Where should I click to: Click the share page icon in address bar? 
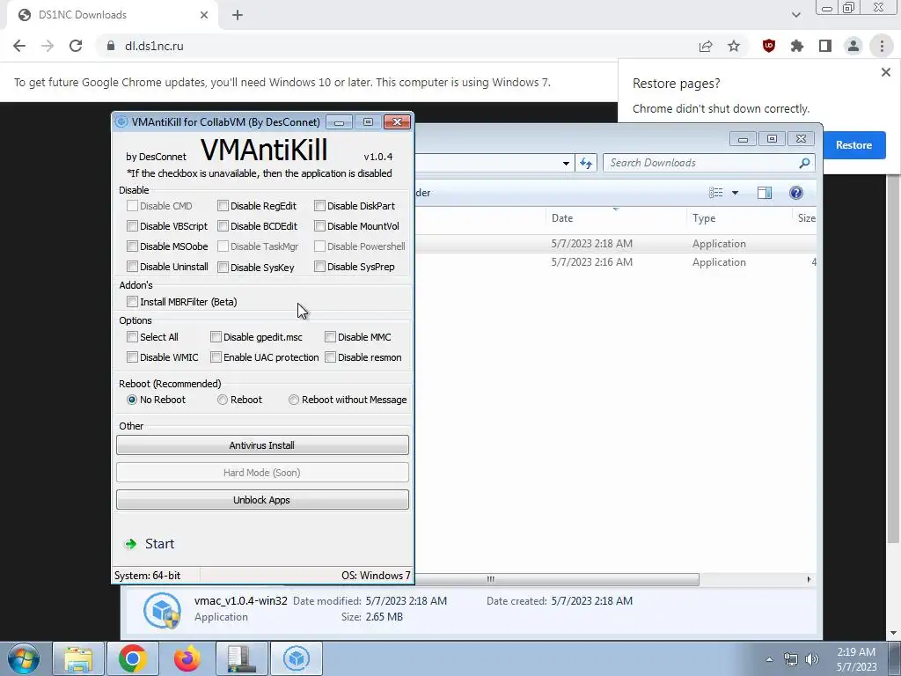coord(706,46)
